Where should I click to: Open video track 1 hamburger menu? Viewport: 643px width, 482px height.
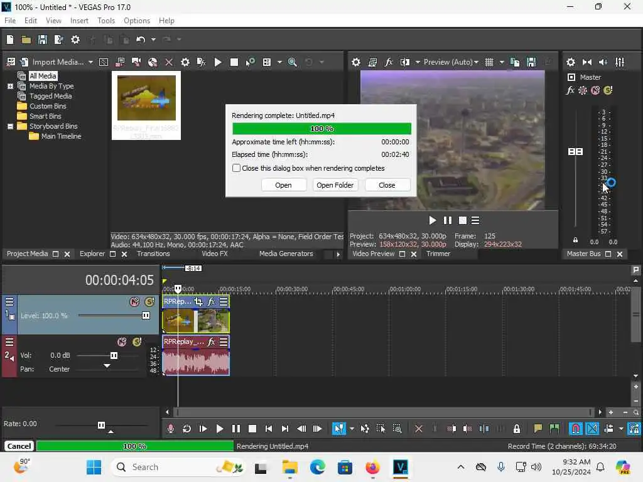click(9, 302)
